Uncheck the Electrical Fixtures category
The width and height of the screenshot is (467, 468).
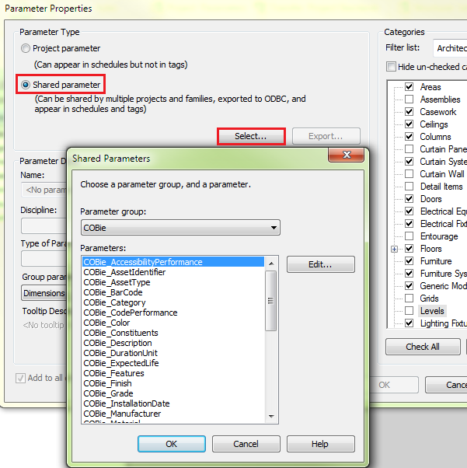[409, 224]
